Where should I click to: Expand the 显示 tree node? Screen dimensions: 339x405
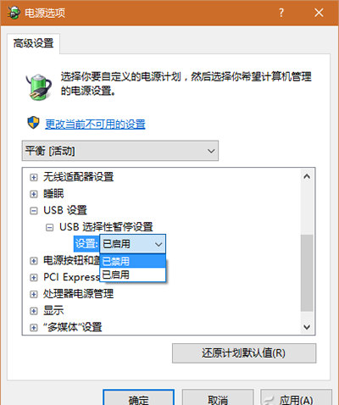point(34,311)
